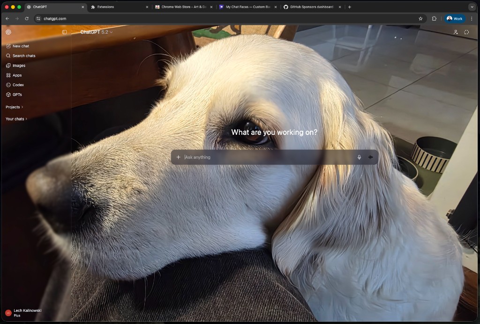Click the invite people icon
This screenshot has width=480, height=324.
tap(455, 32)
